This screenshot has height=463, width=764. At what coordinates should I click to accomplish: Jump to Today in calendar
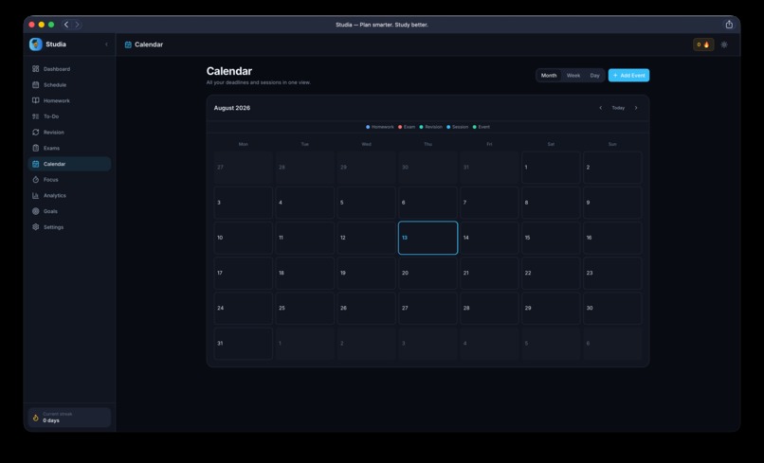click(x=618, y=108)
